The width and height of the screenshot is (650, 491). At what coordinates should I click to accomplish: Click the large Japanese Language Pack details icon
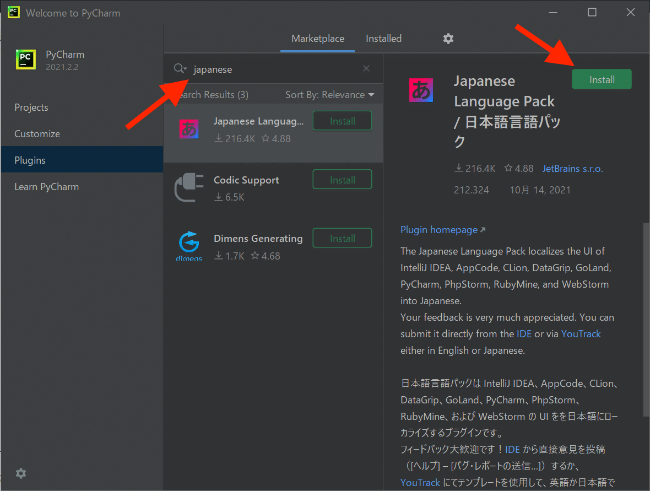[x=421, y=90]
